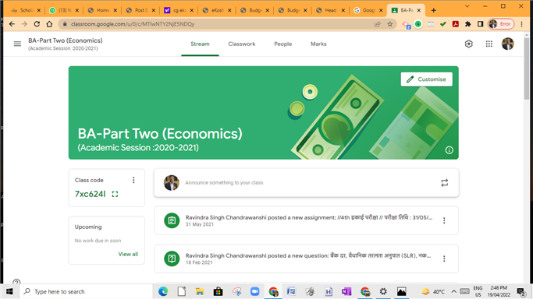Copy class code 7xc624l
This screenshot has width=533, height=299.
click(x=90, y=194)
